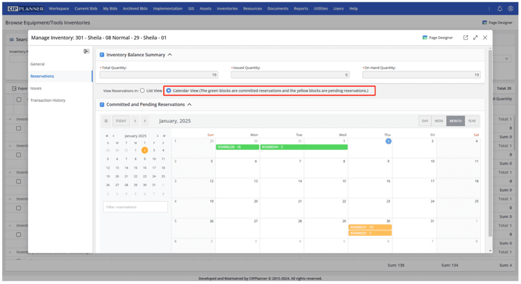Open the green RSV000341 reservation block
The height and width of the screenshot is (284, 521).
pyautogui.click(x=304, y=147)
